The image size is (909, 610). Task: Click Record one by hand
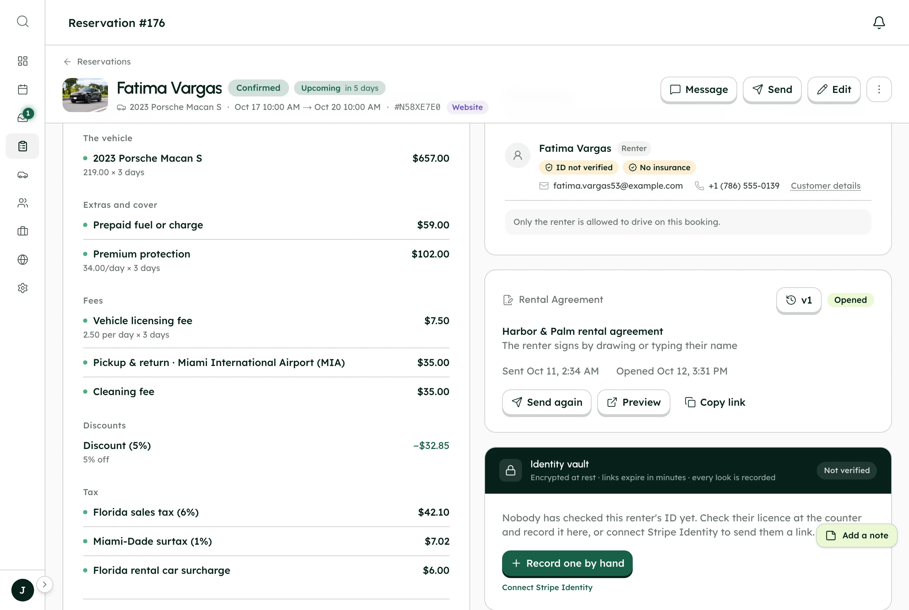pos(567,563)
